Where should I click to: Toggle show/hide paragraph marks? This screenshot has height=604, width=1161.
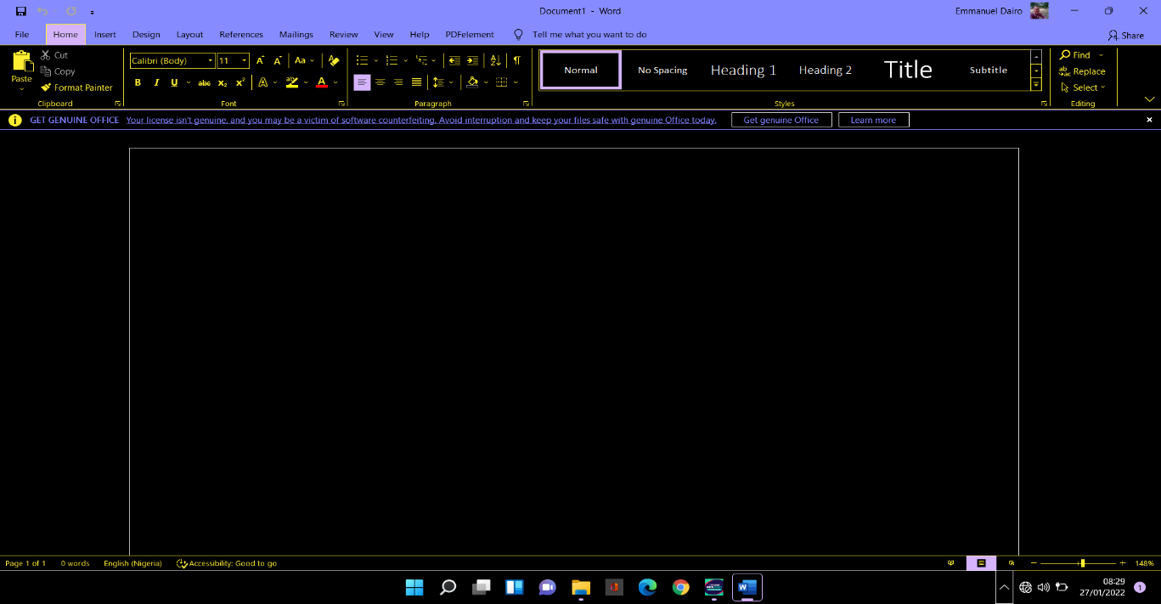pyautogui.click(x=516, y=60)
